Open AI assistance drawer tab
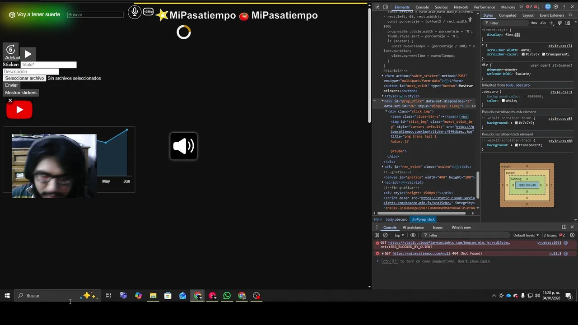The image size is (578, 325). click(x=413, y=227)
